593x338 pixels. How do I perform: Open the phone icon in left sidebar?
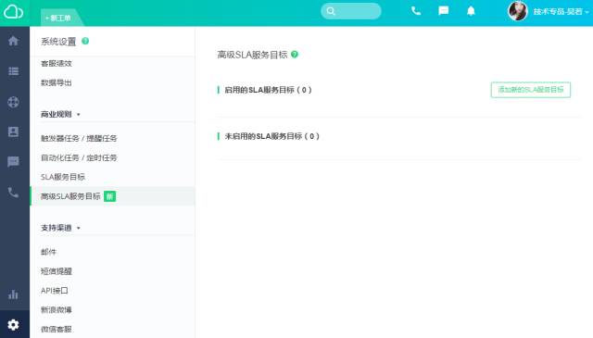pyautogui.click(x=13, y=193)
